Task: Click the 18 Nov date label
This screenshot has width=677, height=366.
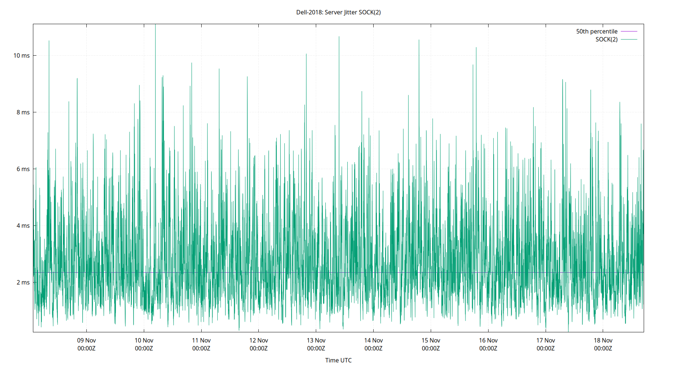Action: [x=604, y=340]
